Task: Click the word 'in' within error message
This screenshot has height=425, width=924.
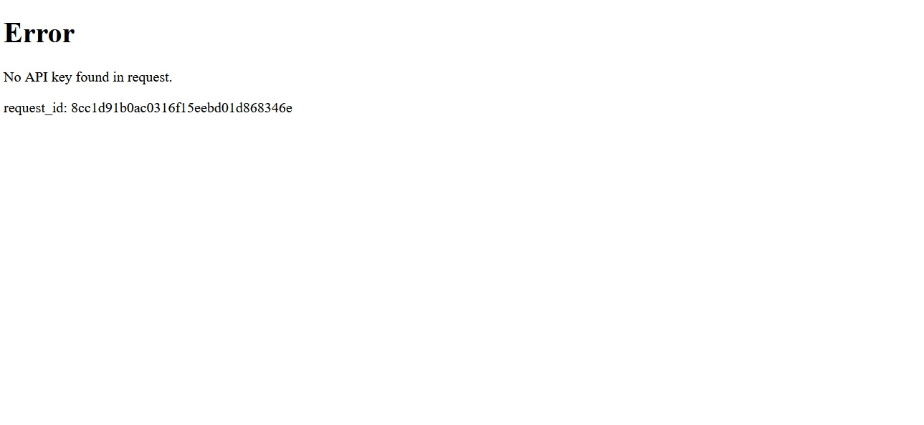Action: (x=118, y=77)
